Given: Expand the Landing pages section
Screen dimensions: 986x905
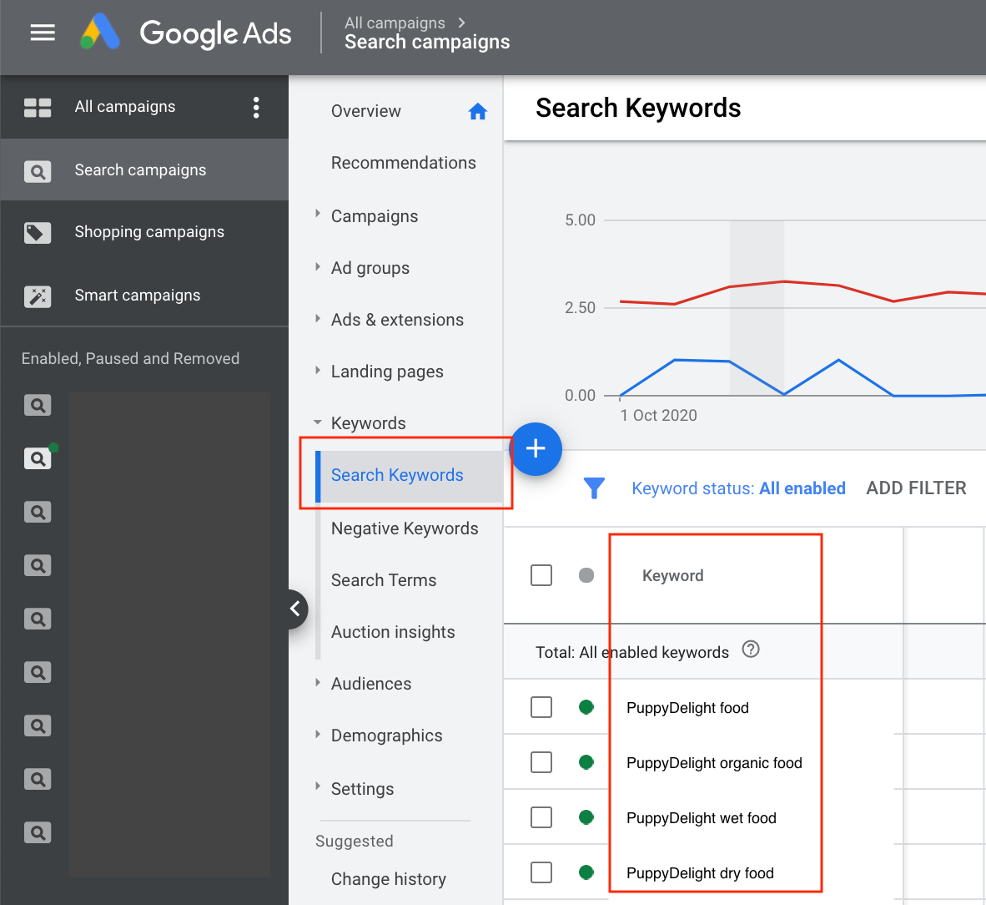Looking at the screenshot, I should [x=318, y=370].
